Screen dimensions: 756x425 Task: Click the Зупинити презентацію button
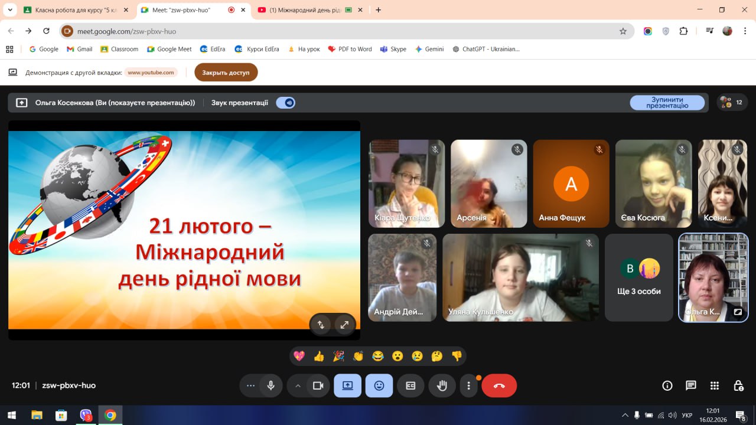click(x=667, y=103)
